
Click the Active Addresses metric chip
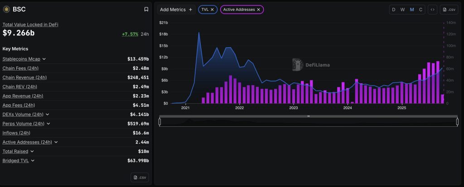(x=239, y=10)
